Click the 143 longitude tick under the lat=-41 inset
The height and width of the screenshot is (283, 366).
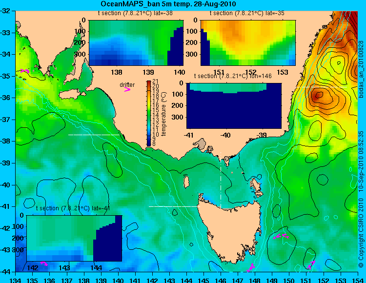[x=64, y=268]
